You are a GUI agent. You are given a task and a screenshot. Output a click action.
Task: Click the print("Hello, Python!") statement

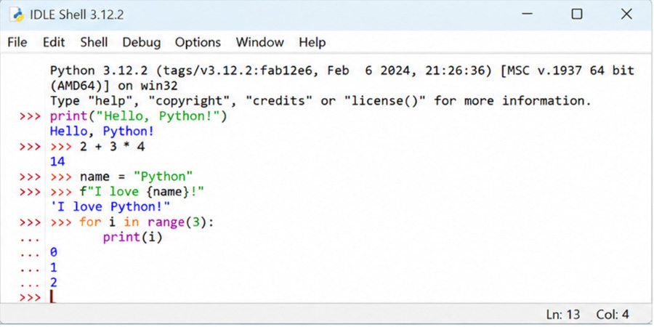coord(139,116)
